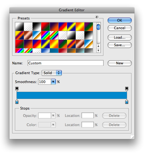Select the second-row opaque Spectrum preset
Viewport: 146px width, 155px height.
tap(46, 35)
